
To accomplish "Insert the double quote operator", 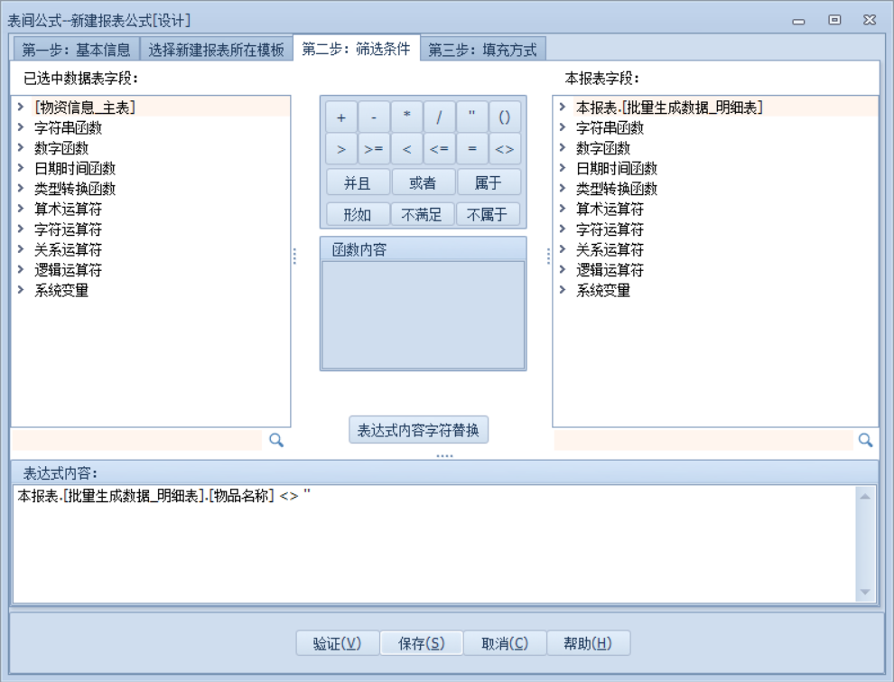I will pos(471,117).
